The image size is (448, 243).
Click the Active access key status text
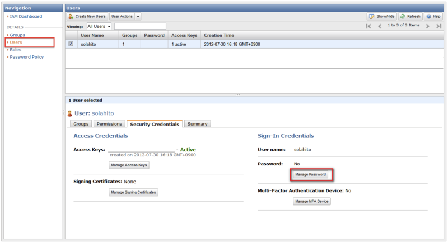(x=188, y=150)
